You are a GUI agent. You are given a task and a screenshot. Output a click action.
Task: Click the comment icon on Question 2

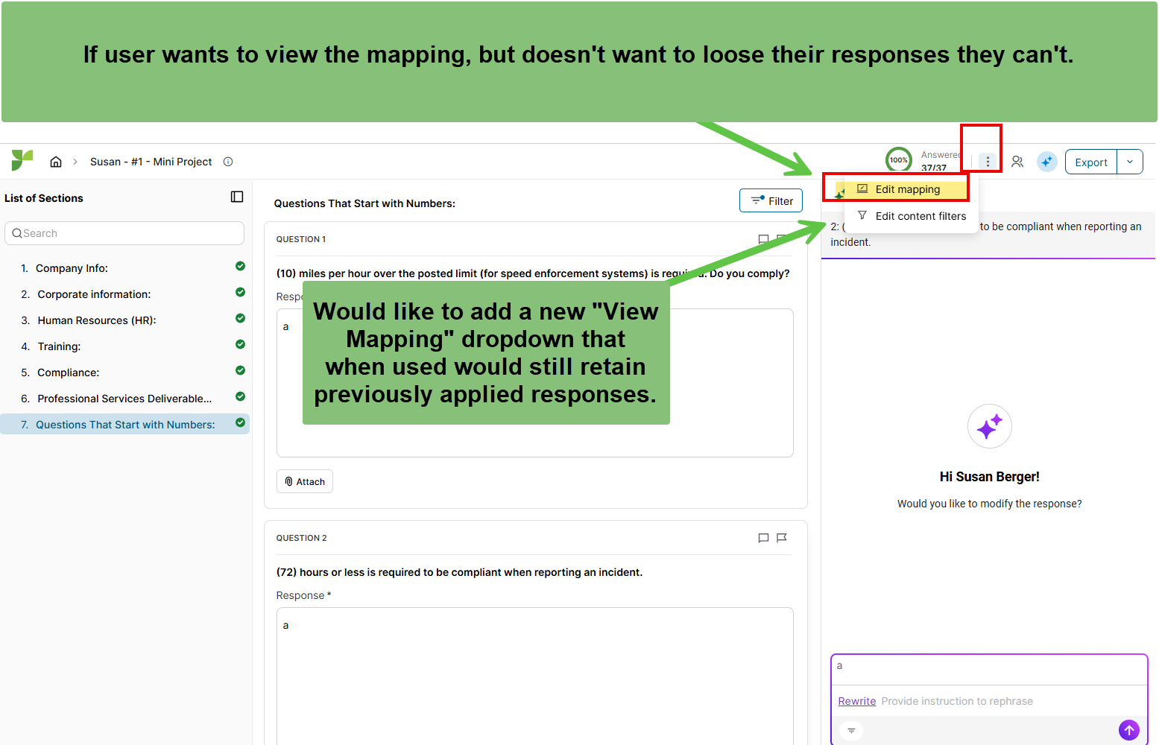click(763, 538)
